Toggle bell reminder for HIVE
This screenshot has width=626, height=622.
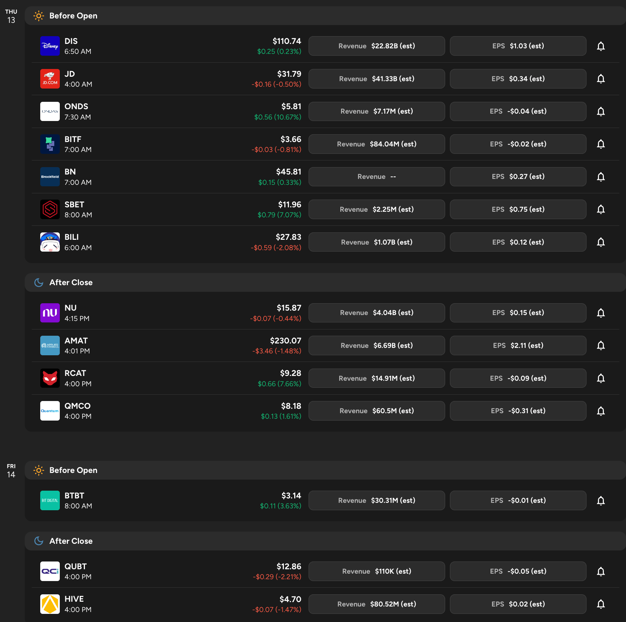(601, 604)
